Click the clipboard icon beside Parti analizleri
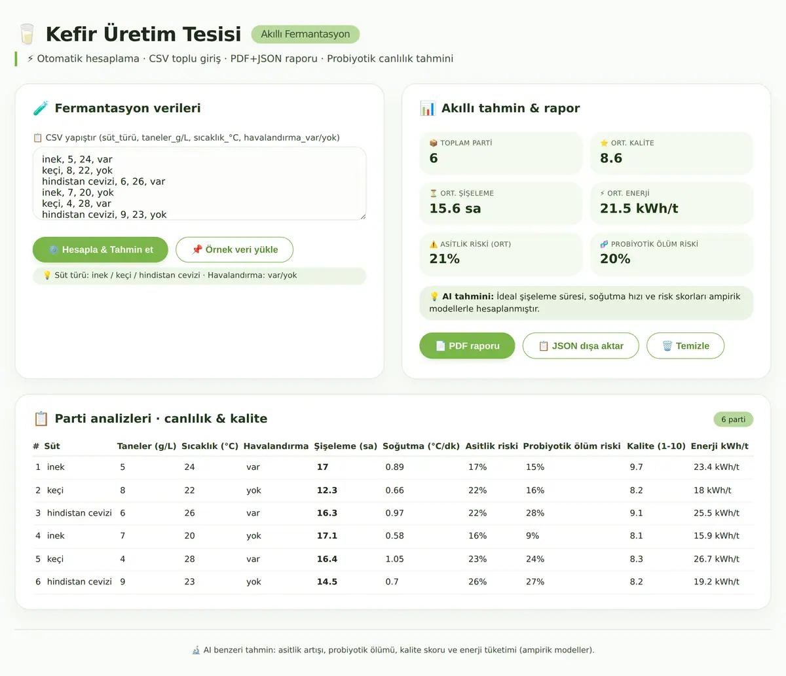The width and height of the screenshot is (786, 676). [41, 419]
